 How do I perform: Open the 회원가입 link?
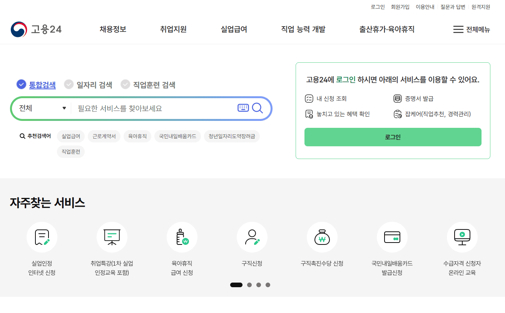coord(400,7)
